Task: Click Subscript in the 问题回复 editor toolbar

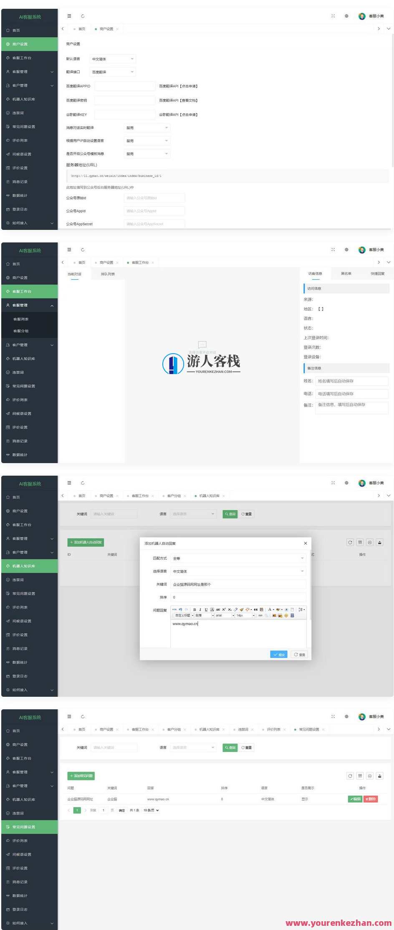Action: pos(230,609)
